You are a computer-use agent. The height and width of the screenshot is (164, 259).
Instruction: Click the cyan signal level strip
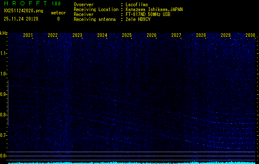click(x=132, y=162)
